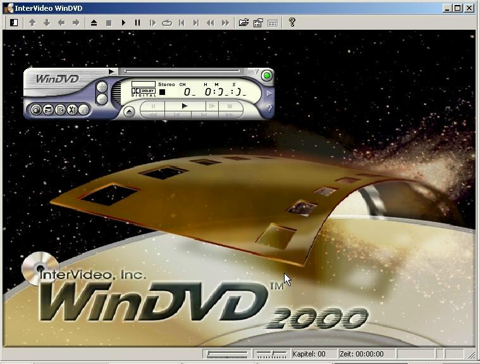480x364 pixels.
Task: Click the Stereo audio label
Action: 166,84
